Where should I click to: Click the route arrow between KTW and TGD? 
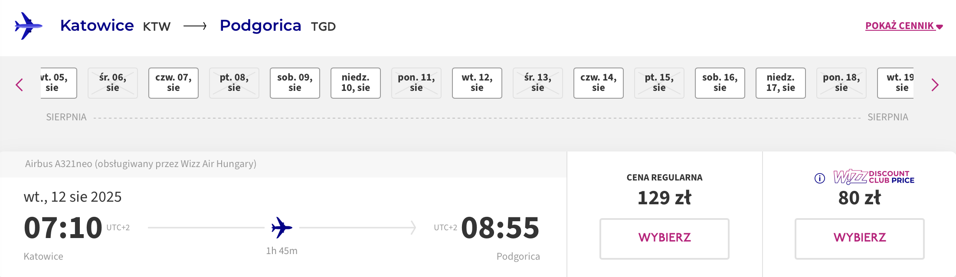pos(195,26)
